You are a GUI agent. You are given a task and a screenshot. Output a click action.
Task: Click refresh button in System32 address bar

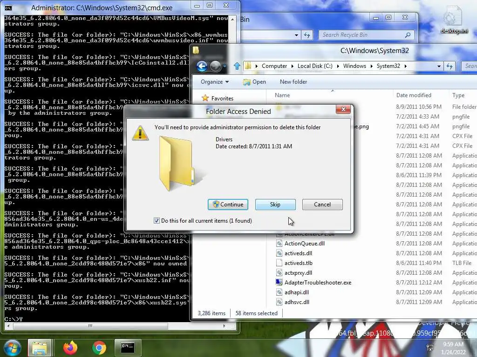point(450,66)
